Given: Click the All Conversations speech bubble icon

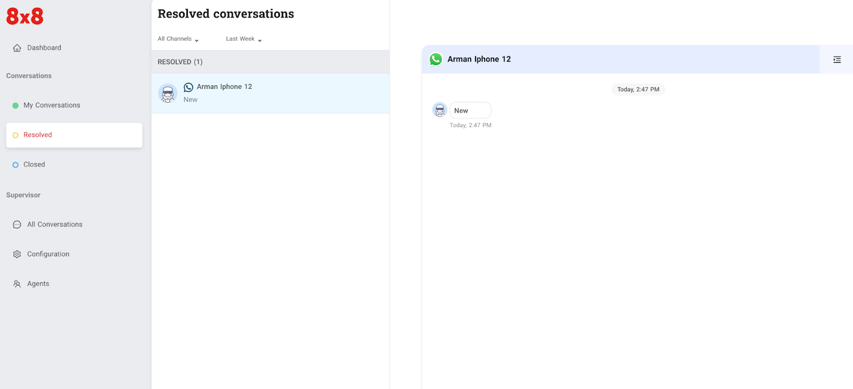Looking at the screenshot, I should click(x=17, y=224).
